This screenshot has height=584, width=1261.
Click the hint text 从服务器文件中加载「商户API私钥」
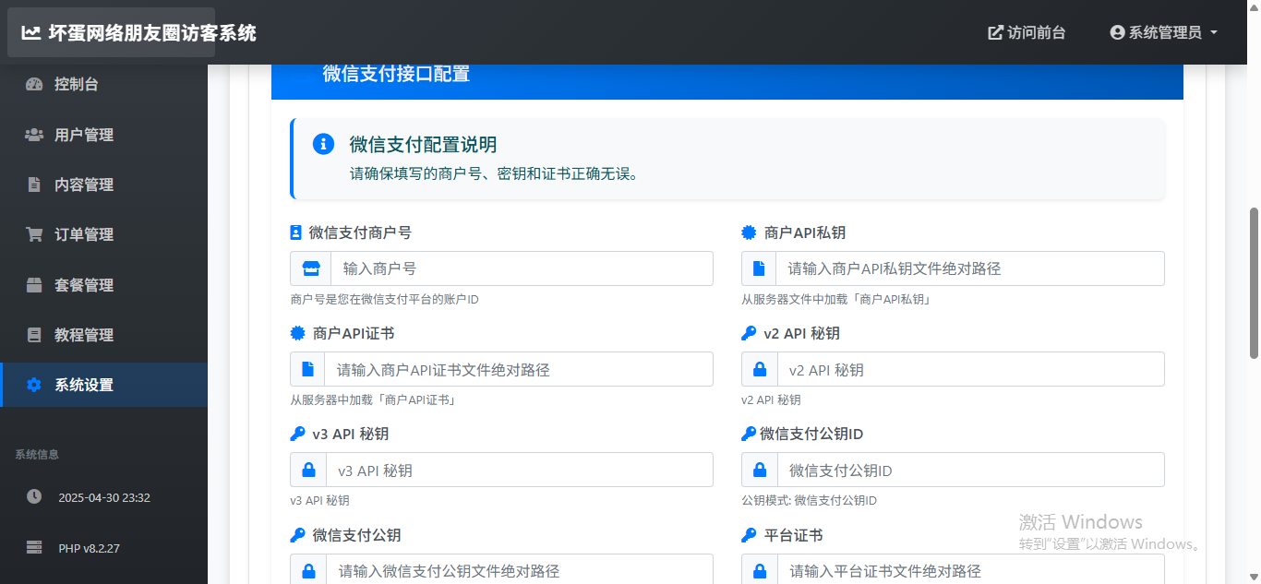coord(837,299)
